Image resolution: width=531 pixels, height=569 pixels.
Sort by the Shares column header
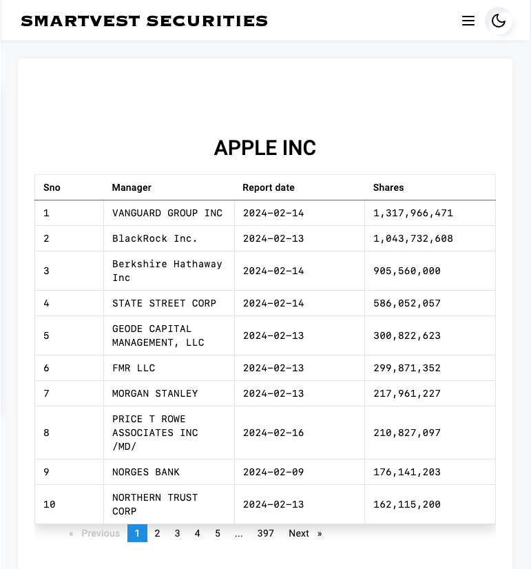point(388,187)
